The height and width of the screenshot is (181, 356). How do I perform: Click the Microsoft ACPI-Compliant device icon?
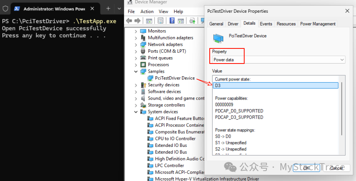(150, 172)
